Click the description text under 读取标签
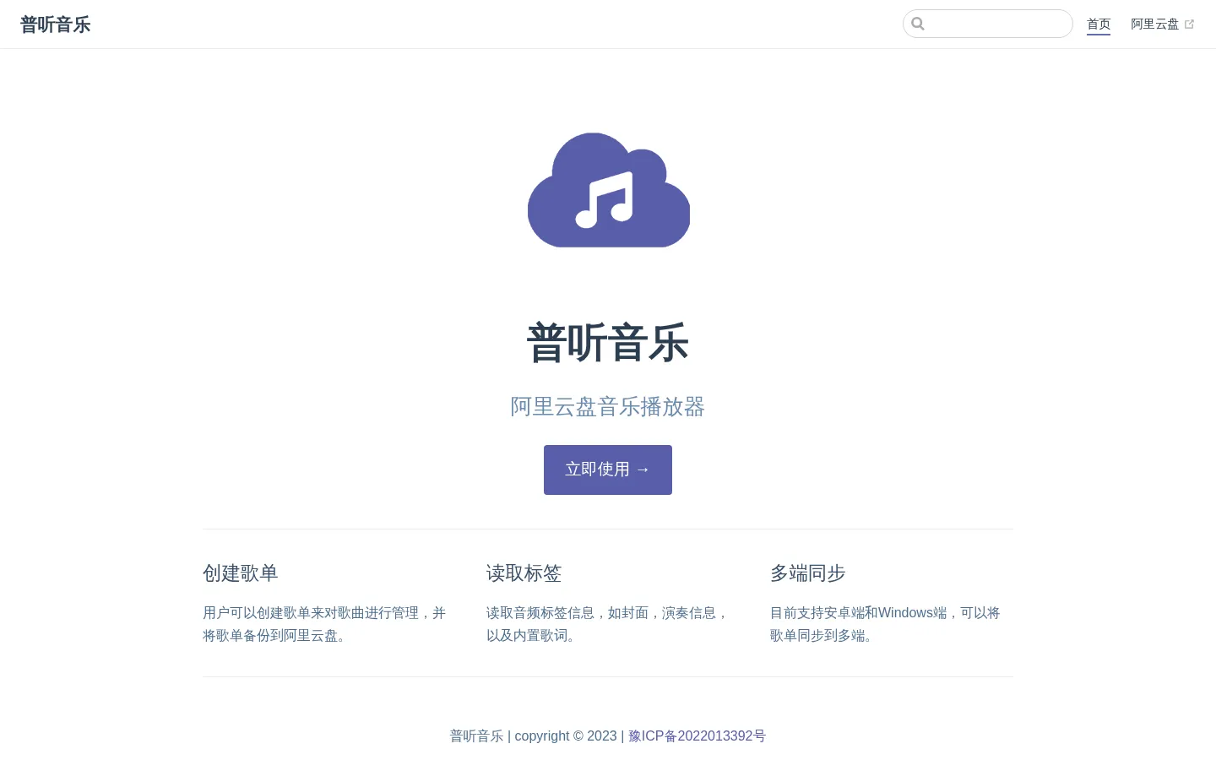1216x760 pixels. click(x=608, y=624)
